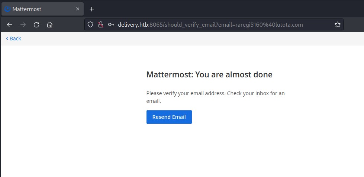Viewport: 364px width, 177px height.
Task: Open the tracking protection shield panel
Action: (x=90, y=25)
